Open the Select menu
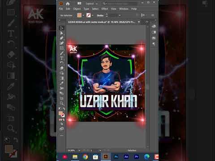This screenshot has width=215, height=161. 95,9
